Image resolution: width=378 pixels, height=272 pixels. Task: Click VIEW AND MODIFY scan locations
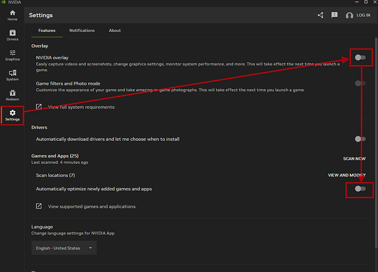coord(347,175)
